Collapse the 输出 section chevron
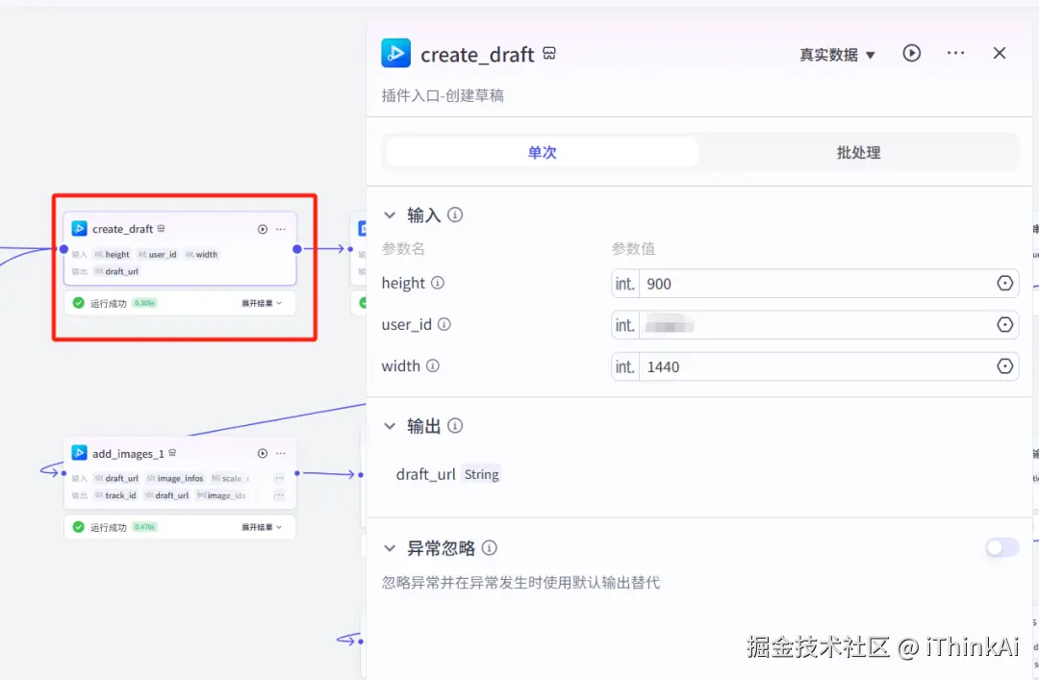The height and width of the screenshot is (680, 1039). click(x=390, y=425)
